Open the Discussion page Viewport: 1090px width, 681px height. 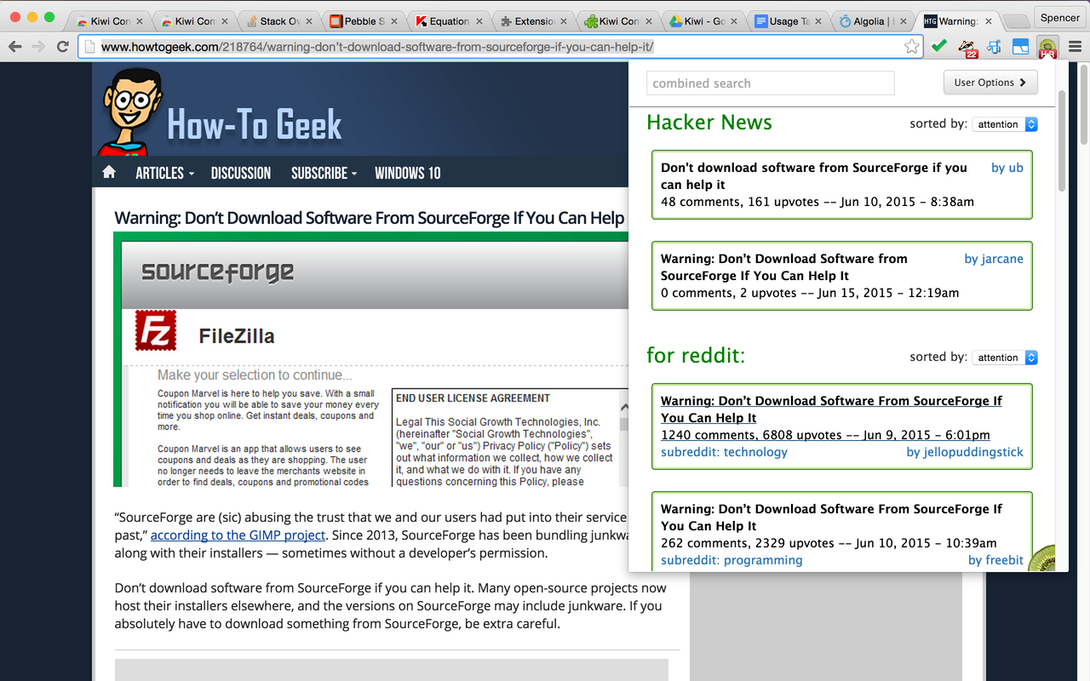point(241,173)
